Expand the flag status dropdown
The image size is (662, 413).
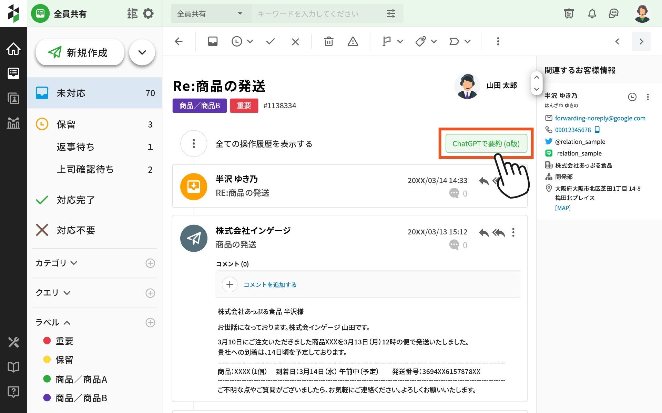400,42
